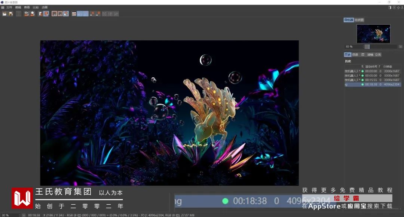
Task: Open the zoom preset dropdown in navigator
Action: 400,47
